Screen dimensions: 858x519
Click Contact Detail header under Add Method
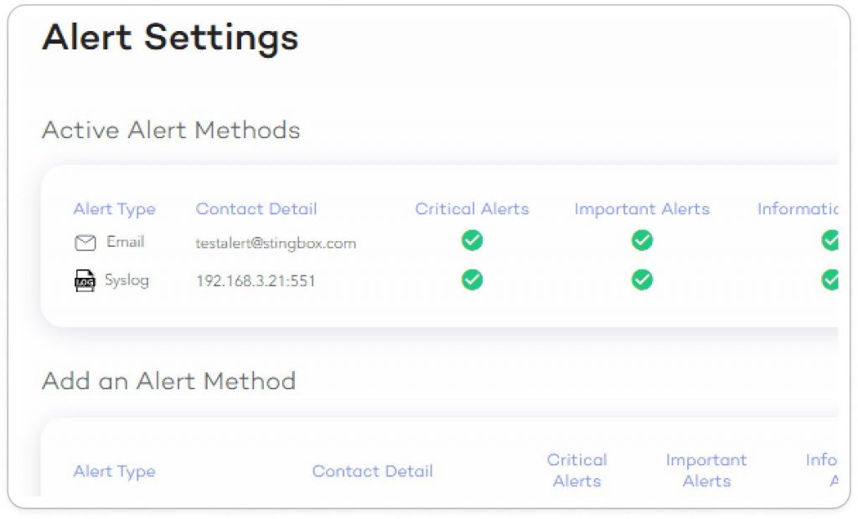click(x=373, y=471)
